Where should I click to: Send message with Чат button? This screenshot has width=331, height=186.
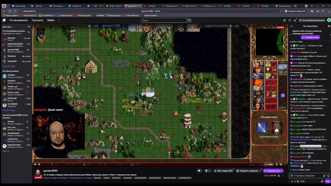328,181
